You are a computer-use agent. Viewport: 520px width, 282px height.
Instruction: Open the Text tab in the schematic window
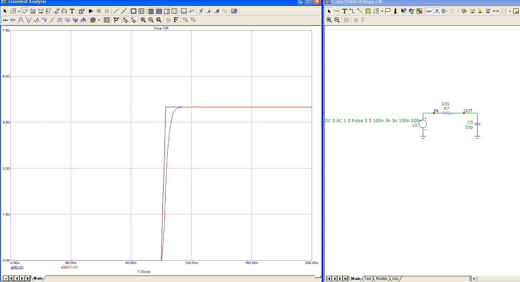point(368,279)
